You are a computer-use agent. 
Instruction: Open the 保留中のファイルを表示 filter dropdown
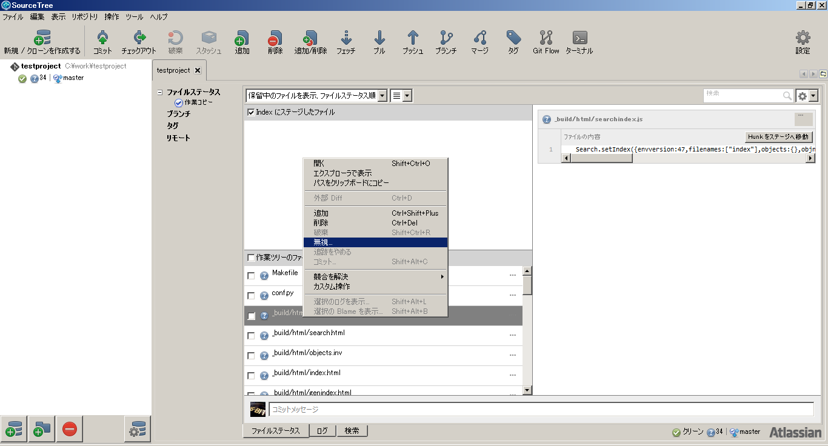point(316,96)
